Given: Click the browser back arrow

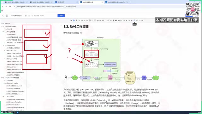Looking at the screenshot, I should [x=3, y=7].
